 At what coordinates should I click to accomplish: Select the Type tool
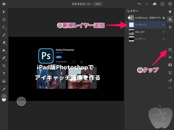pyautogui.click(x=4, y=73)
